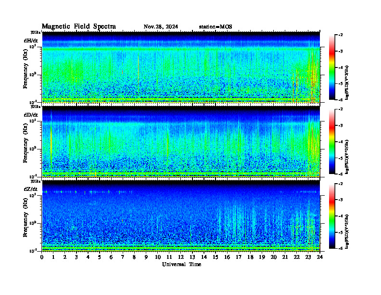The width and height of the screenshot is (381, 295).
Task: Click the hour 18 tick label
Action: 250,257
